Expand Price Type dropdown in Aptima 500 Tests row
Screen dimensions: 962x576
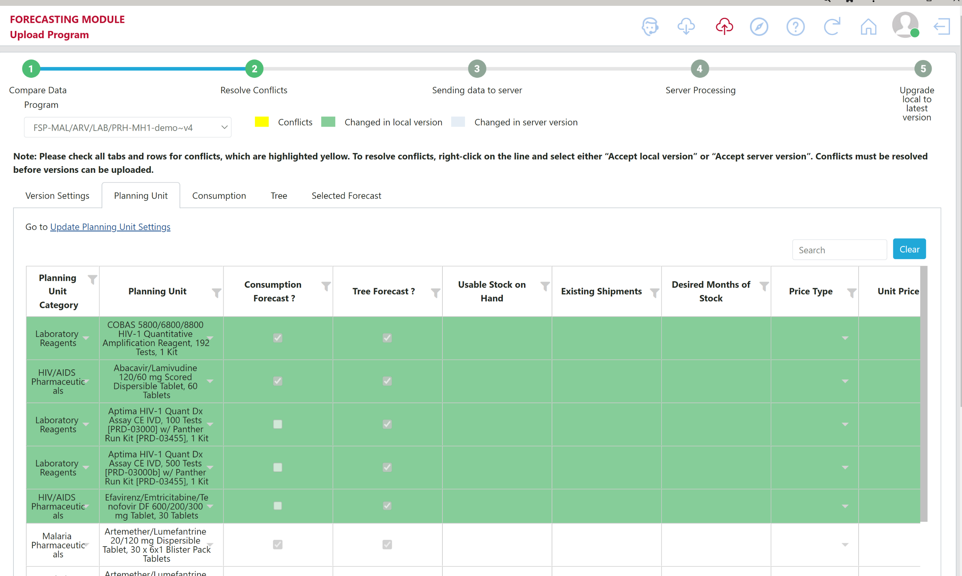click(x=845, y=467)
